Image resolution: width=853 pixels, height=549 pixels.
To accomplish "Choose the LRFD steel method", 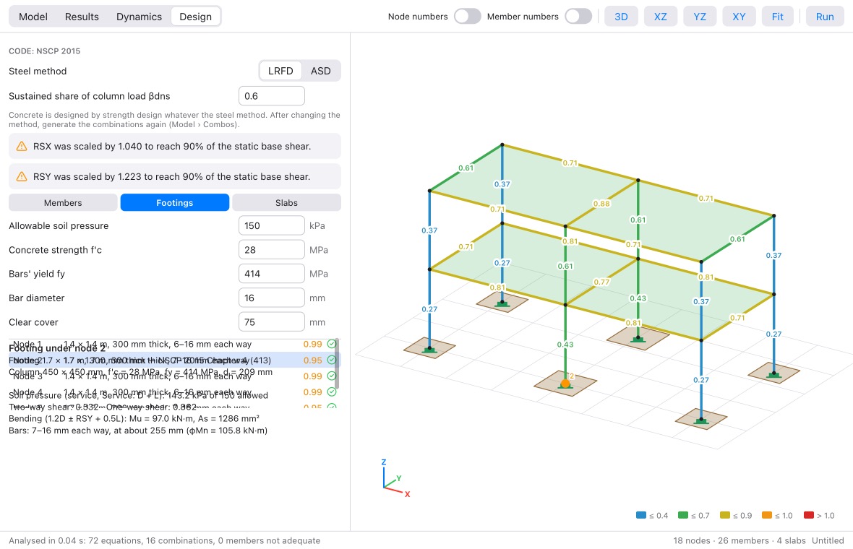I will point(280,71).
